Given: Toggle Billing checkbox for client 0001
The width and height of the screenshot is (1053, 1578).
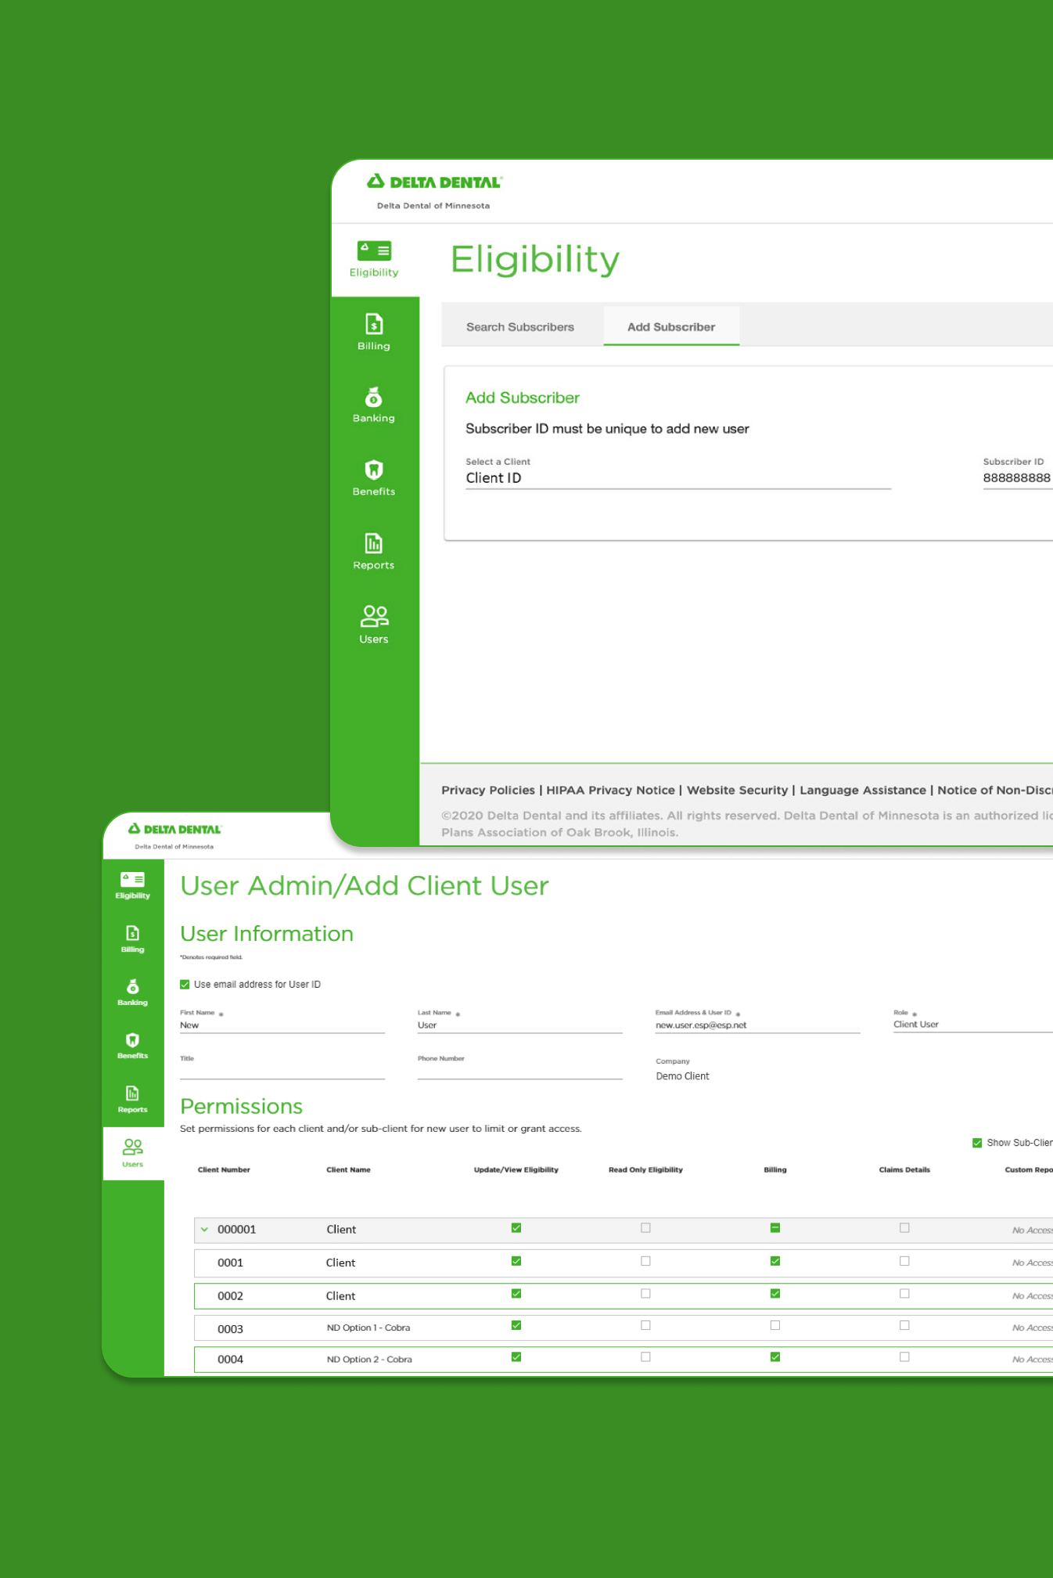Looking at the screenshot, I should click(x=775, y=1261).
